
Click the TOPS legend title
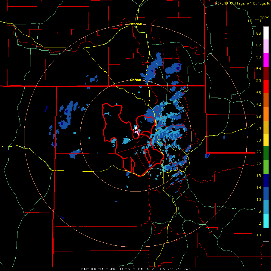pyautogui.click(x=265, y=18)
